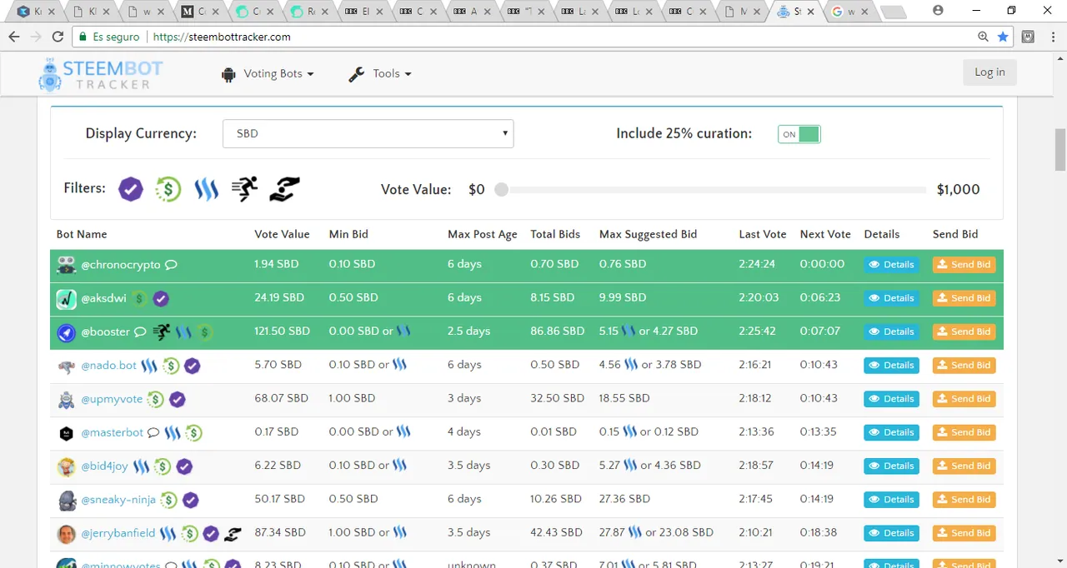
Task: Click the @aksdwi purple verified badge
Action: pyautogui.click(x=161, y=298)
